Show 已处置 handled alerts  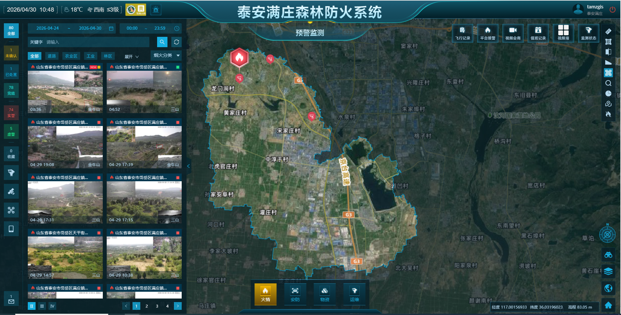[x=11, y=72]
